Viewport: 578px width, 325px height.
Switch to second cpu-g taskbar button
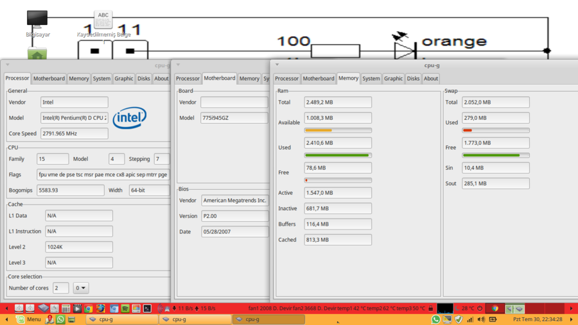[x=195, y=319]
